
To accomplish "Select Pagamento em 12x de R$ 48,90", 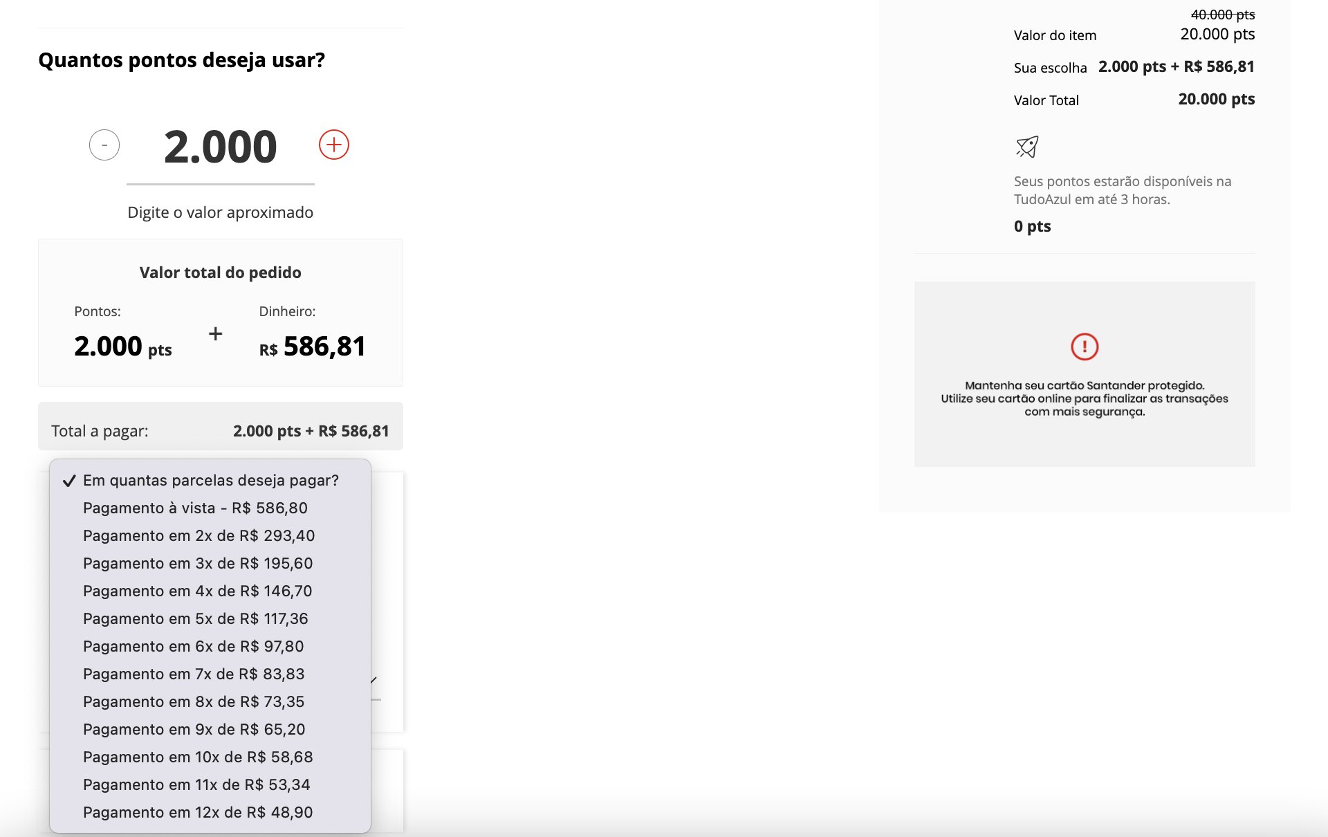I will [210, 812].
